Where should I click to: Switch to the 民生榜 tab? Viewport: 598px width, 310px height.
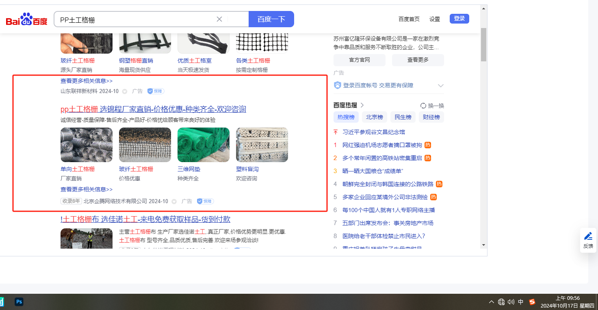pos(403,117)
